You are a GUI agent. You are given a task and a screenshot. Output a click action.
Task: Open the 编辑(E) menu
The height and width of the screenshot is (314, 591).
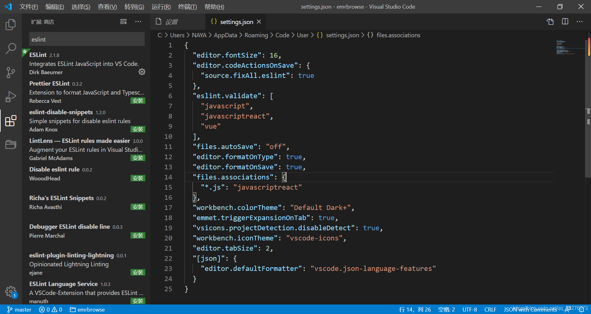(54, 6)
